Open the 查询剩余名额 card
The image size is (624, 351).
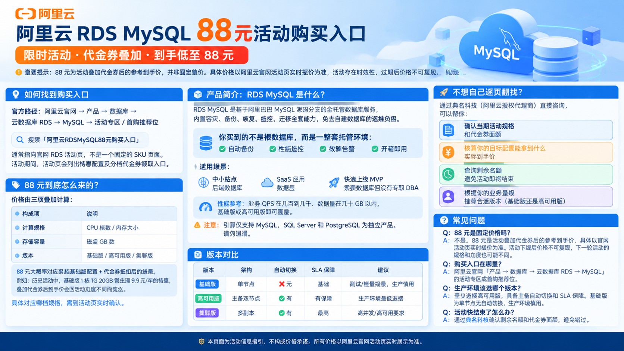526,174
